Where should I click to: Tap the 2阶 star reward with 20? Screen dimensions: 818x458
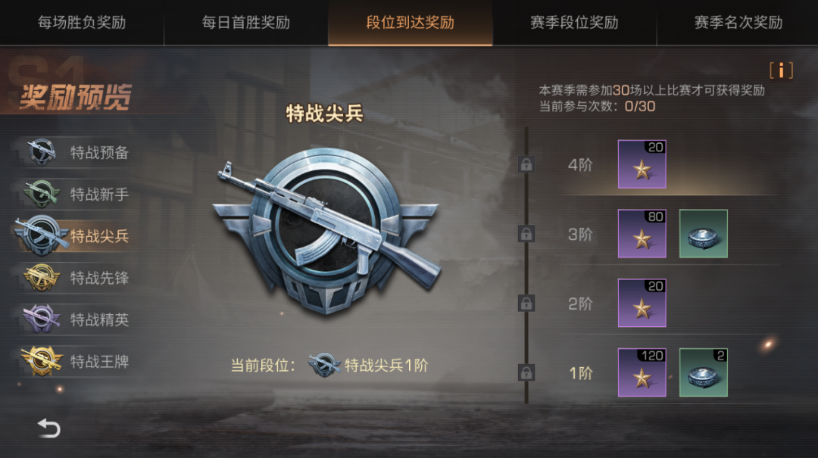642,303
